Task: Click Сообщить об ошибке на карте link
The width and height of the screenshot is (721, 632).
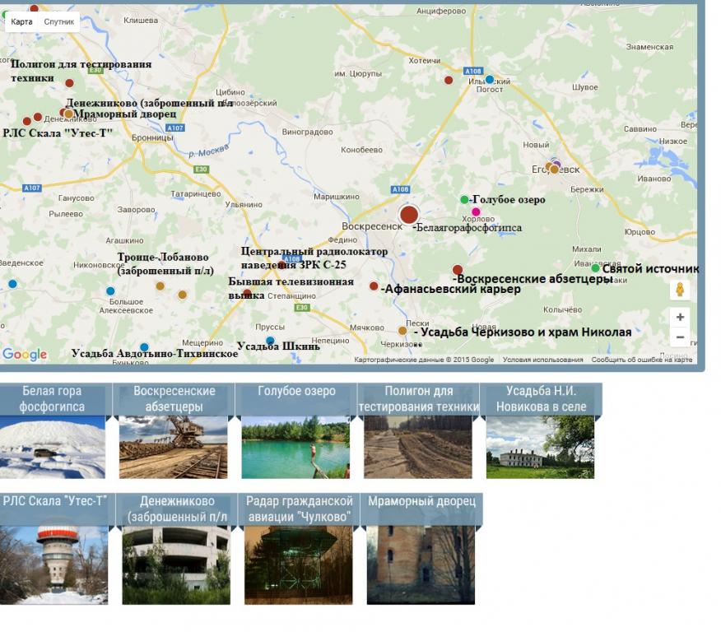Action: tap(642, 360)
